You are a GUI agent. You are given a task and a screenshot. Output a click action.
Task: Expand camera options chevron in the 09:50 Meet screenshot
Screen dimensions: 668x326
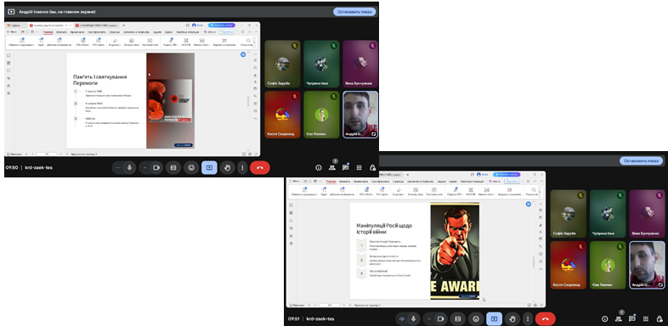(x=144, y=168)
